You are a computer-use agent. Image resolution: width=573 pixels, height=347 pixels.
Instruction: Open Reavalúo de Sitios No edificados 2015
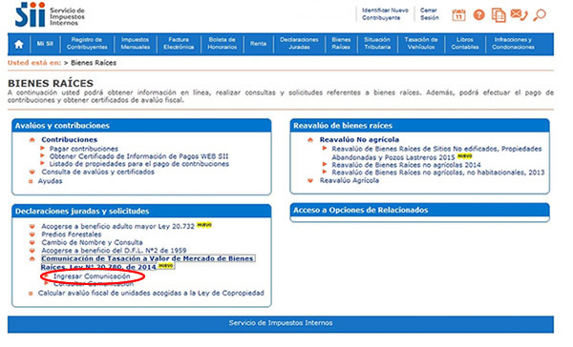(x=436, y=153)
